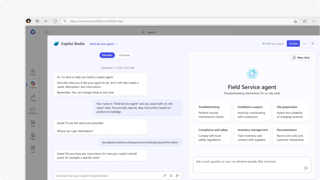The image size is (320, 180).
Task: Go to Home in the sidebar
Action: [x=33, y=72]
